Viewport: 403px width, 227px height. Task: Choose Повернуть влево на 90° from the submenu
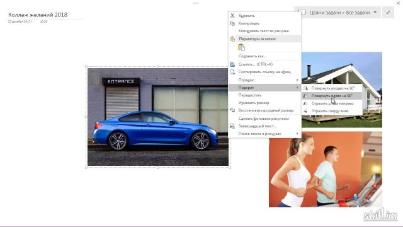[x=332, y=96]
